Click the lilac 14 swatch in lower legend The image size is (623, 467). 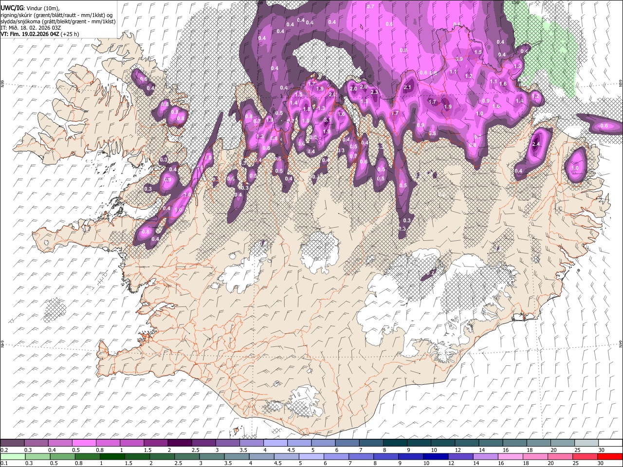[x=485, y=456]
